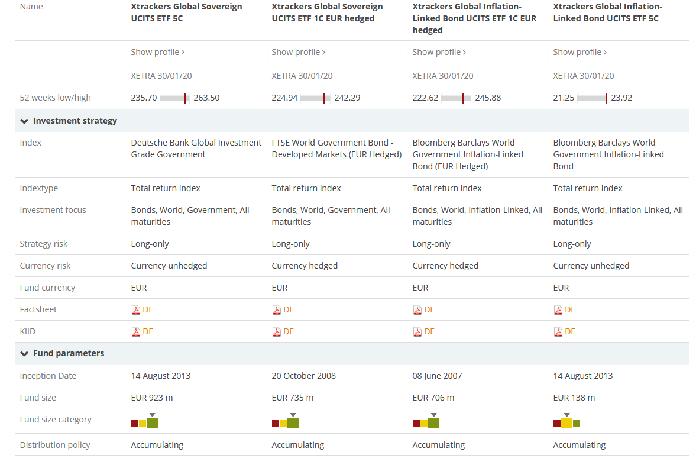The image size is (696, 458).
Task: Show profile of Inflation-Linked Bond UCITS ETF 5C
Action: [x=580, y=52]
